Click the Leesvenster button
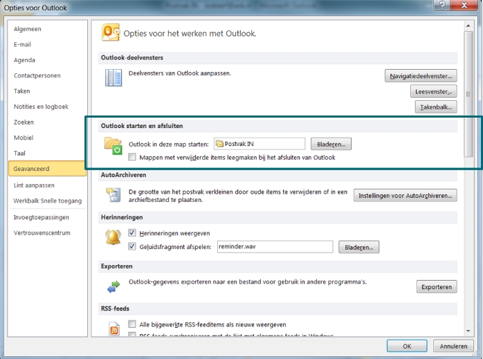Viewport: 483px width, 359px height. tap(433, 91)
